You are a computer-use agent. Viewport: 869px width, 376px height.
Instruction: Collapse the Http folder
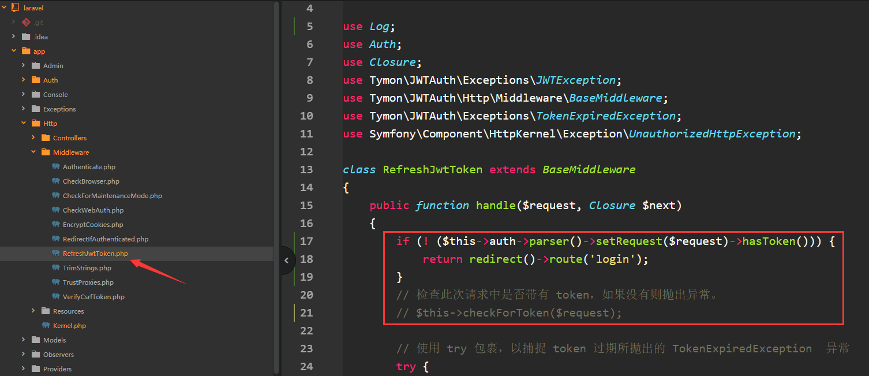tap(24, 123)
